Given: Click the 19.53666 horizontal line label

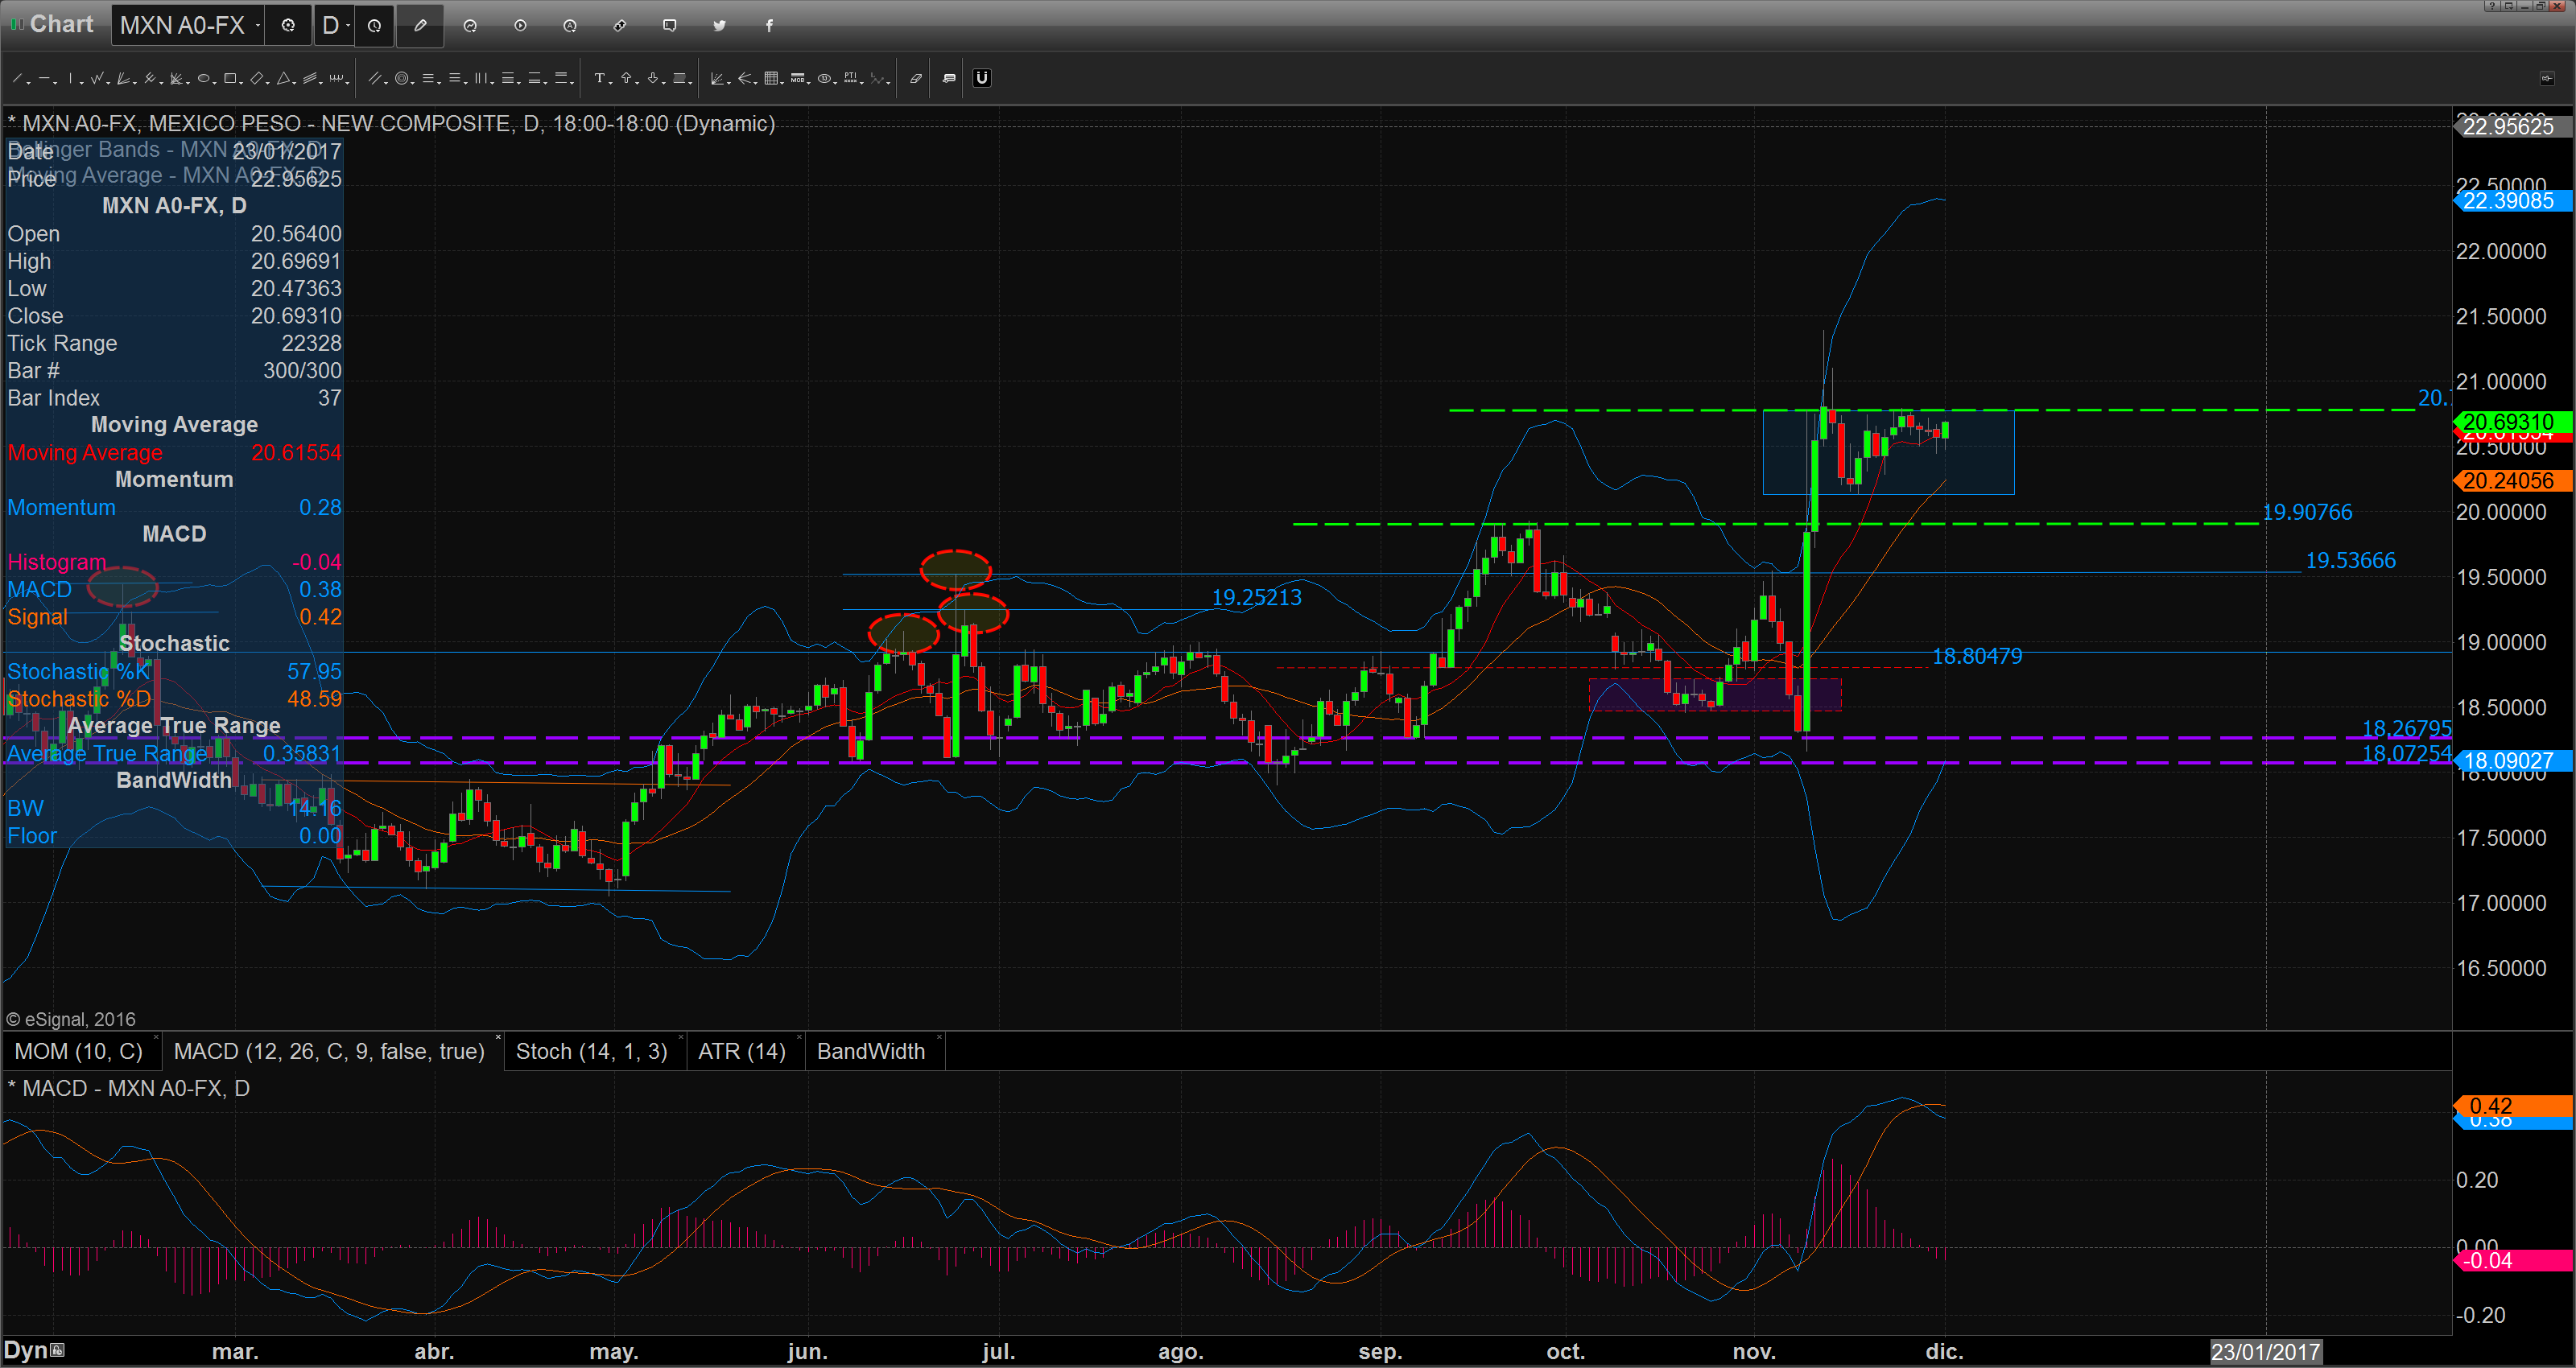Looking at the screenshot, I should [2350, 560].
